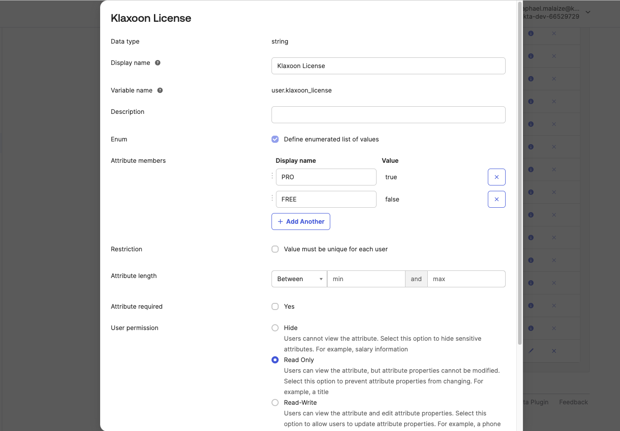620x431 pixels.
Task: Click the min attribute length field
Action: pyautogui.click(x=366, y=279)
